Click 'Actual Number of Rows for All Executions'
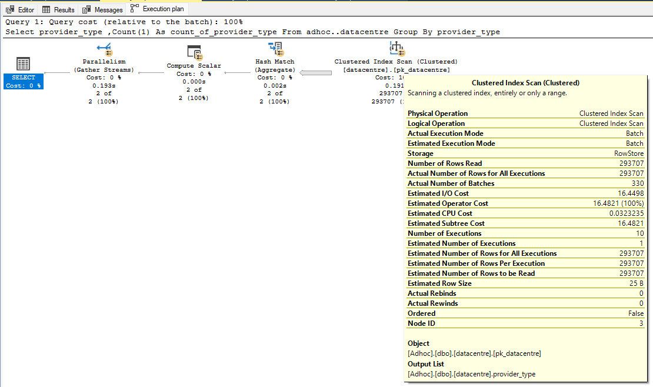This screenshot has width=653, height=387. point(477,174)
